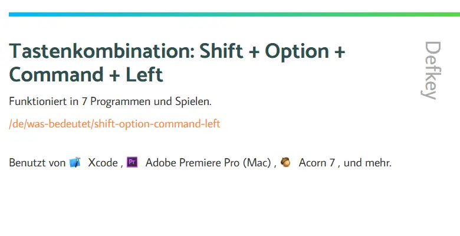Click the word "Left" in the heading
Screen dimensions: 460x236
[144, 74]
